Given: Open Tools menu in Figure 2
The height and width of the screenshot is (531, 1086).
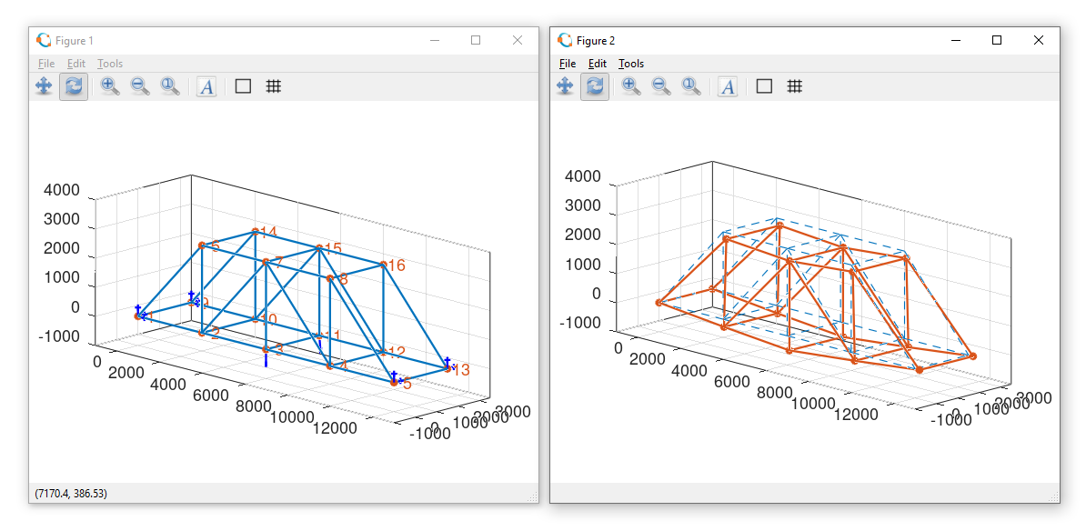Looking at the screenshot, I should point(631,64).
